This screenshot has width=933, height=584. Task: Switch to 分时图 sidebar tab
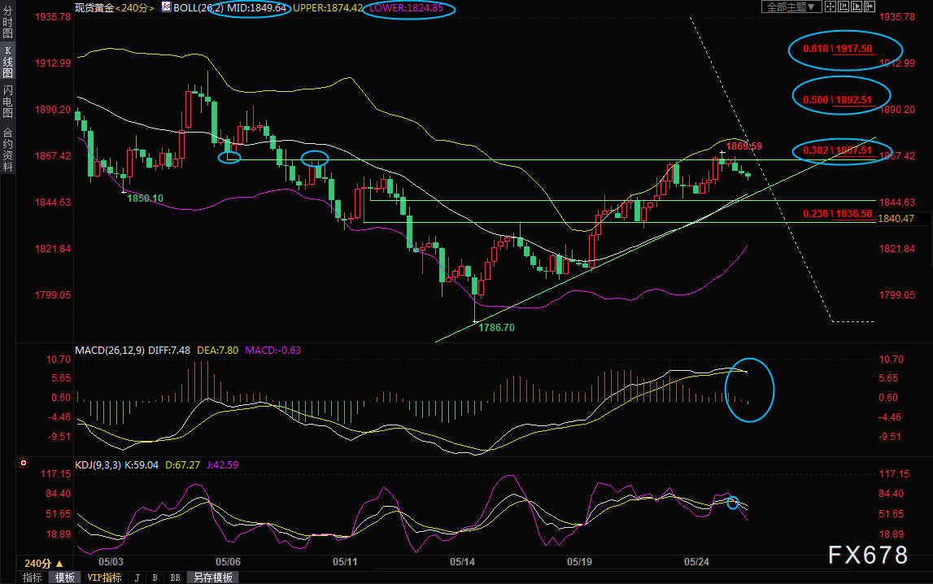[8, 21]
